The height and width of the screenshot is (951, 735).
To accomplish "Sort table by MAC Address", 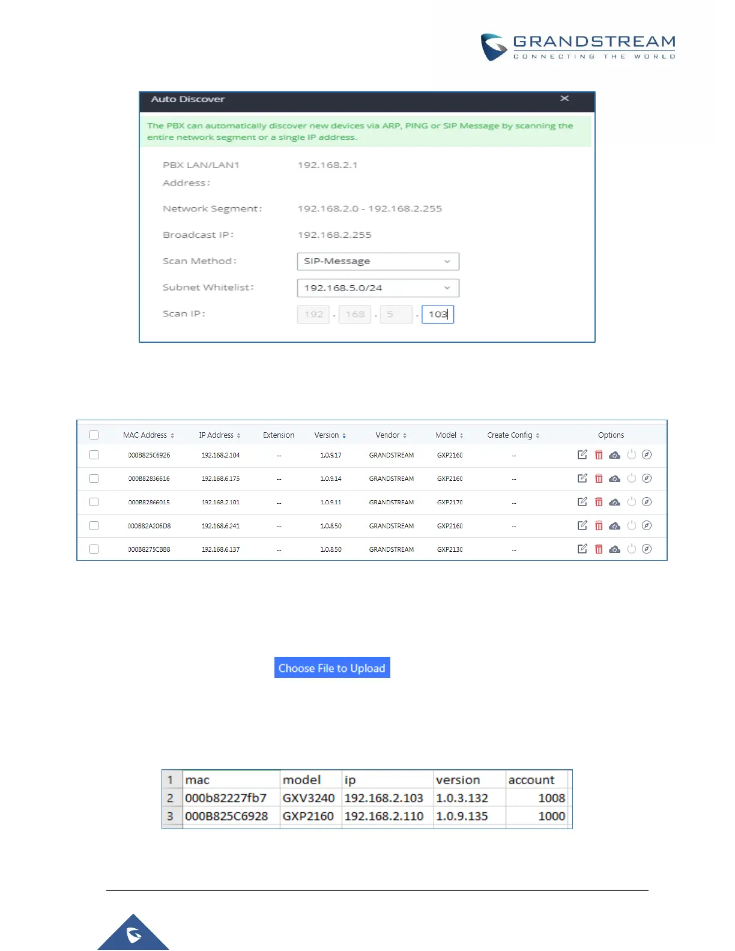I will (x=148, y=435).
